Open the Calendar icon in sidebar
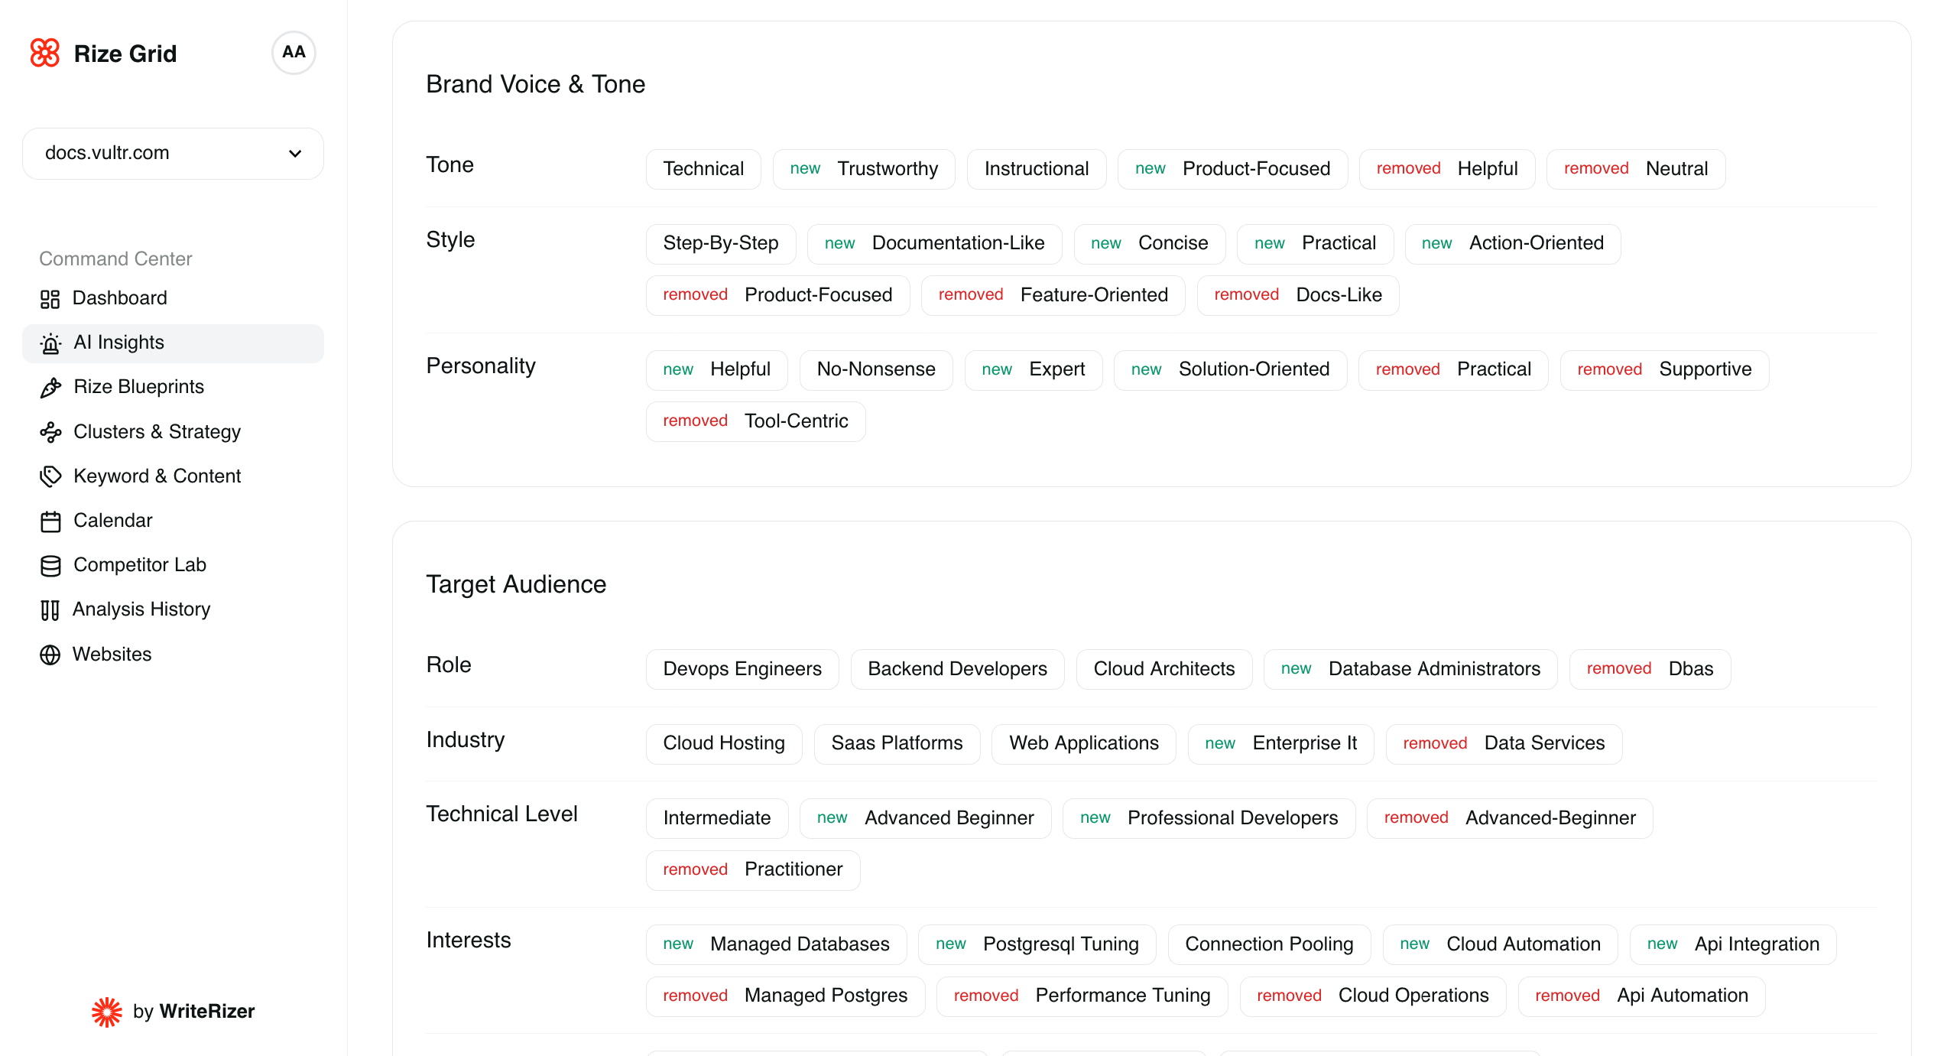 50,521
